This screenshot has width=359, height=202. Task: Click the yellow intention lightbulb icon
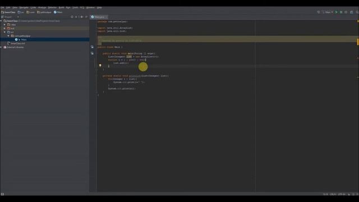click(x=100, y=66)
